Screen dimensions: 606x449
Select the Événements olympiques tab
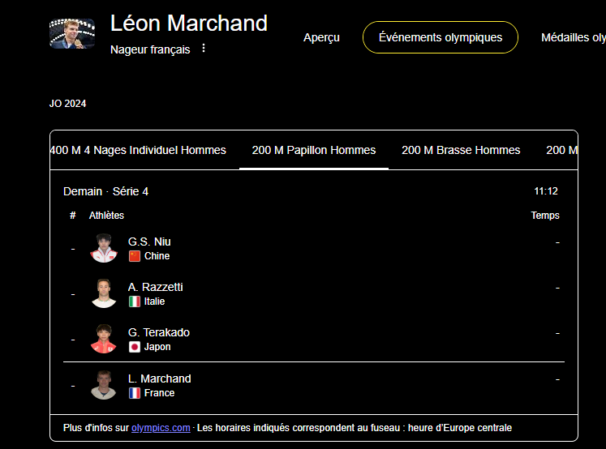coord(440,37)
